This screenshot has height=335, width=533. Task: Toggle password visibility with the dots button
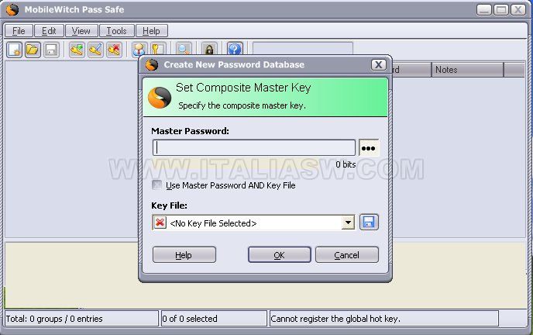coord(369,148)
